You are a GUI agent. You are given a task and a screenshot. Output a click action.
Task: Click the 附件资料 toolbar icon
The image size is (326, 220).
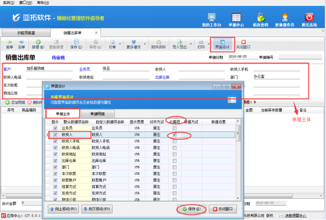click(x=159, y=42)
